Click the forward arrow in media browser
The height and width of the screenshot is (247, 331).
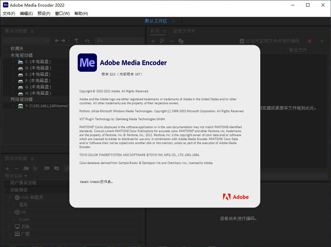click(x=63, y=41)
